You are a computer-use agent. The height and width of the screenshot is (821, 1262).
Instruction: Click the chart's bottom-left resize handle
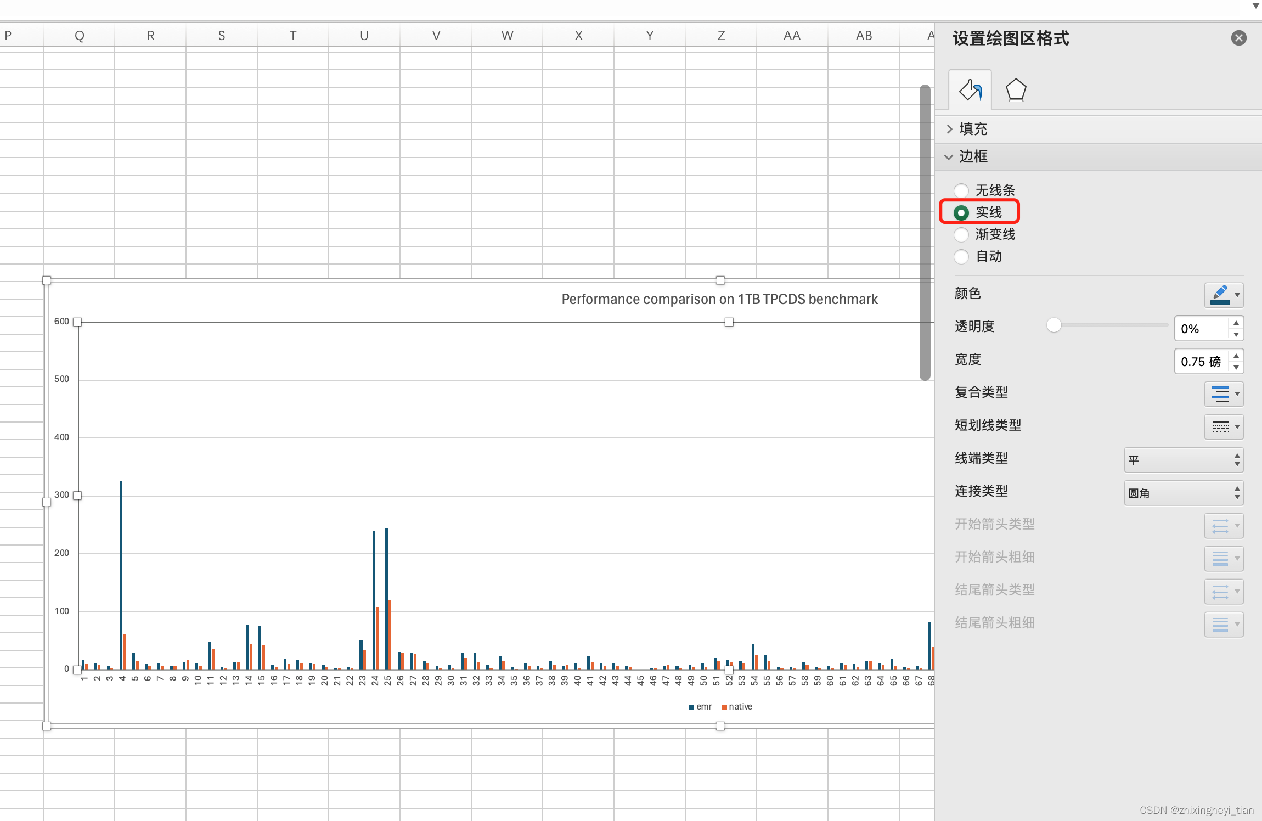click(x=47, y=726)
